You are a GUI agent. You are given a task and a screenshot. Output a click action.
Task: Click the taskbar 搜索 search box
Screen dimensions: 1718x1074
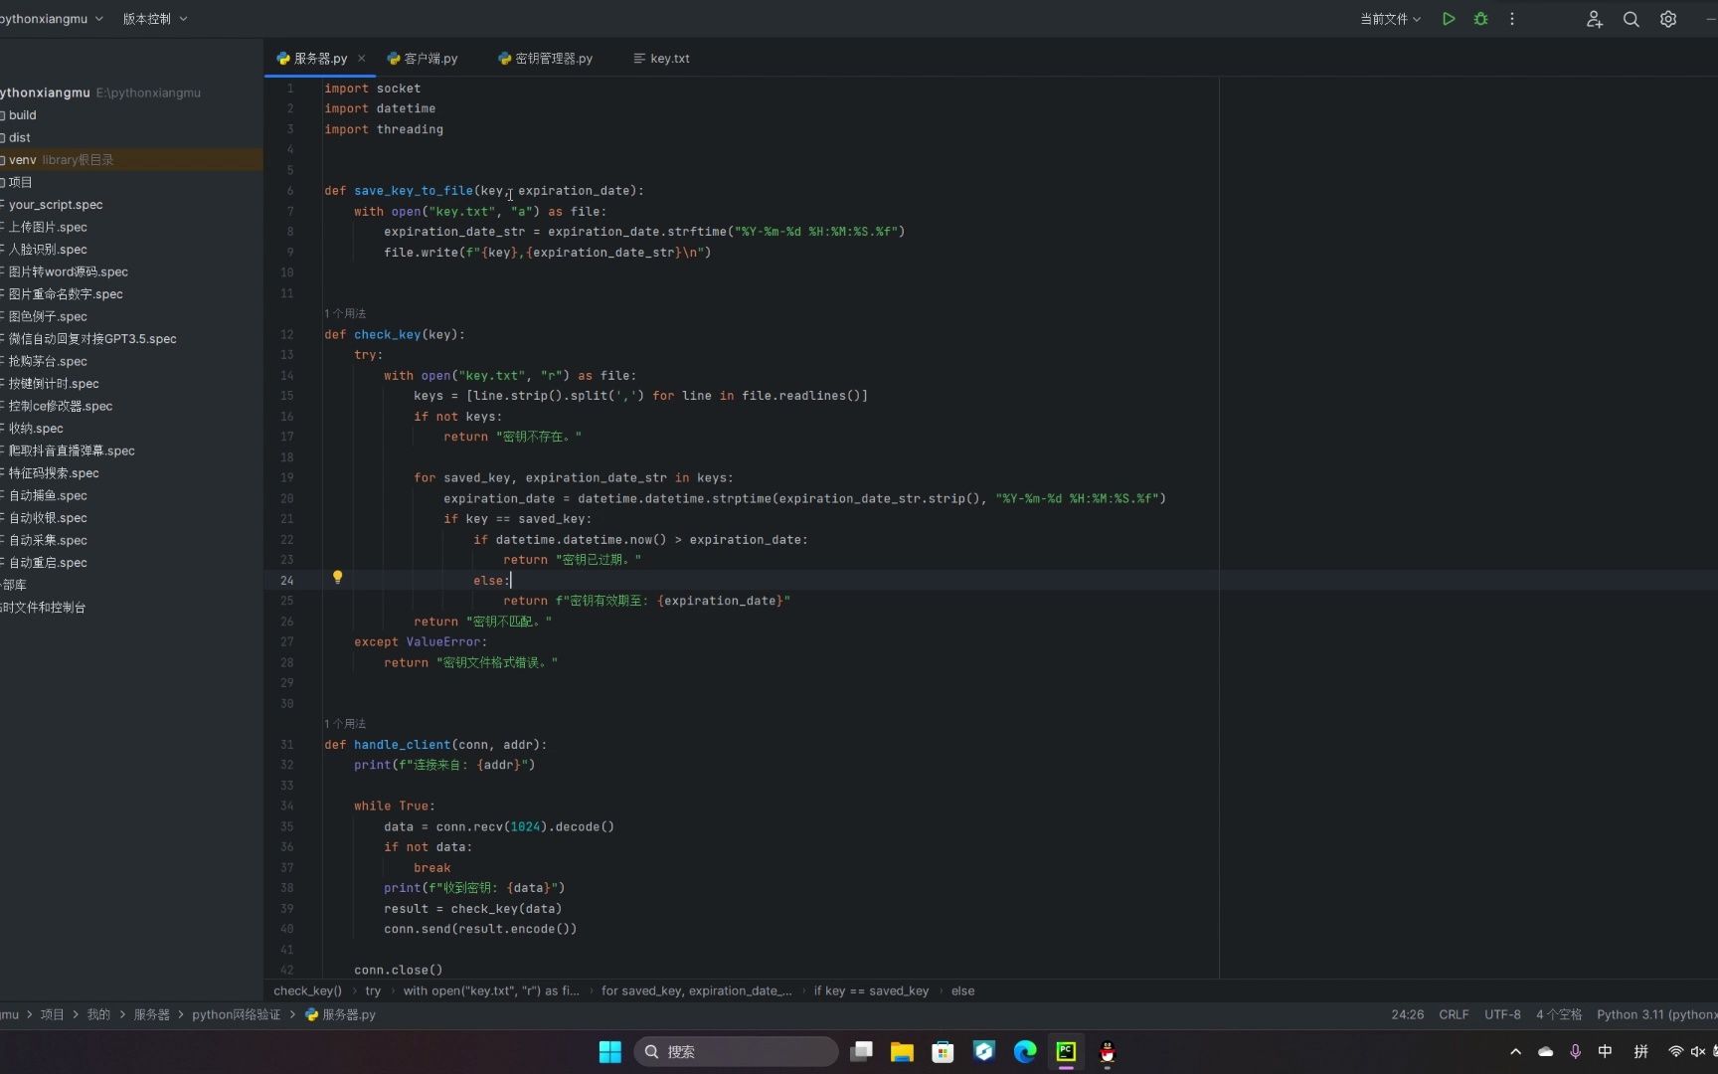coord(736,1051)
